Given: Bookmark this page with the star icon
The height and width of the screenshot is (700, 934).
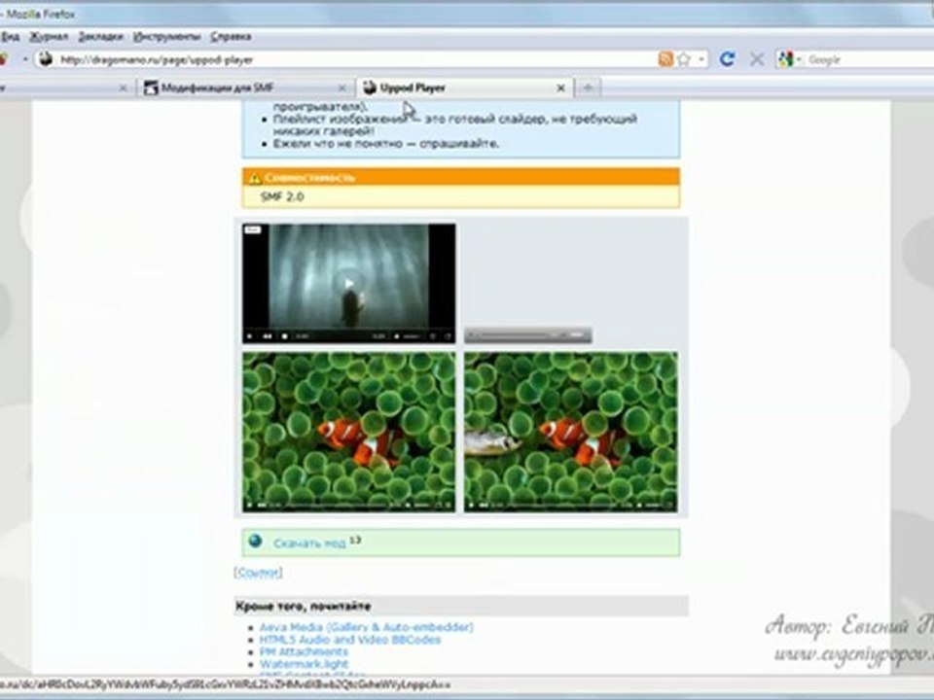Looking at the screenshot, I should (x=684, y=59).
